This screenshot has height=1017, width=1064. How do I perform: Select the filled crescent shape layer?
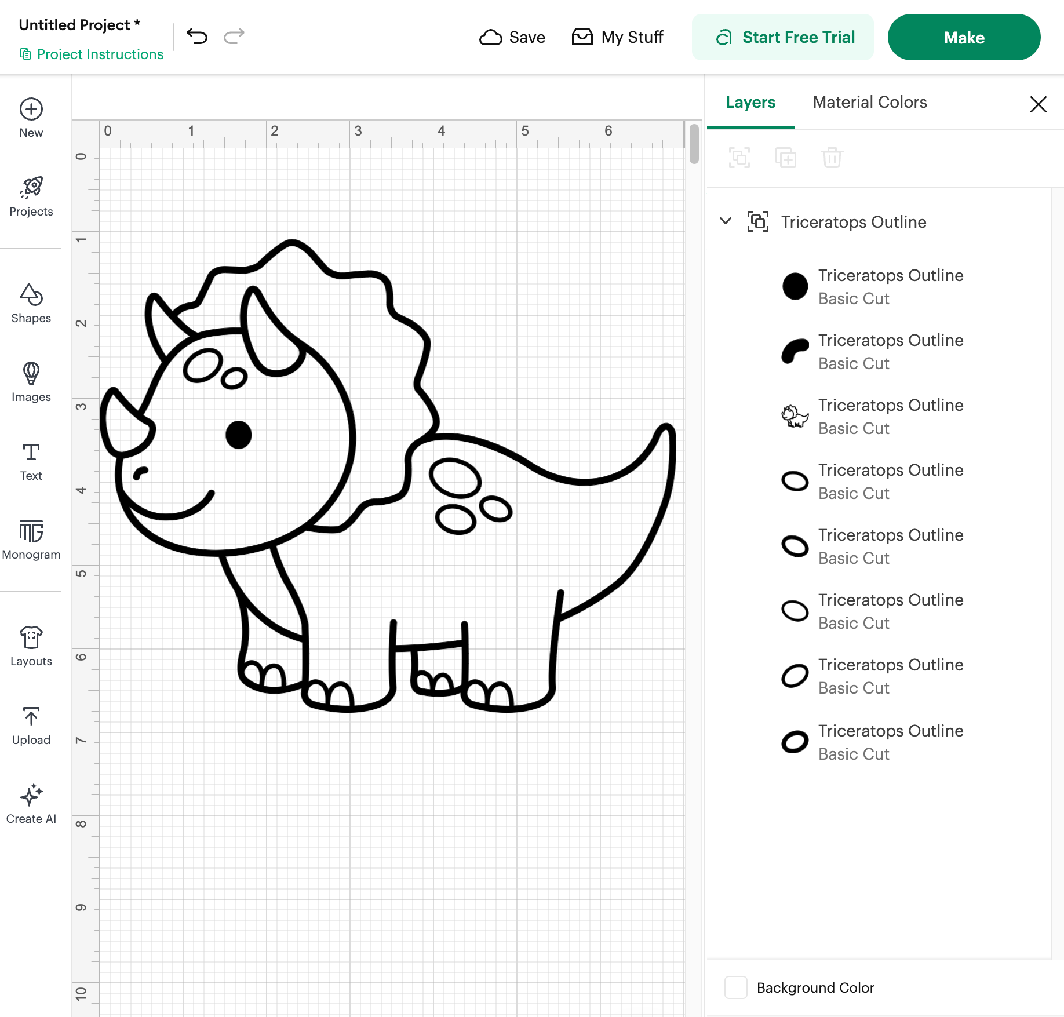795,351
